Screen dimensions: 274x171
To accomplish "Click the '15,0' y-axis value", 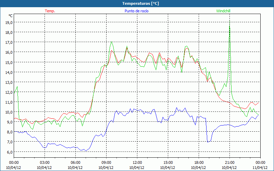I will click(x=9, y=62).
